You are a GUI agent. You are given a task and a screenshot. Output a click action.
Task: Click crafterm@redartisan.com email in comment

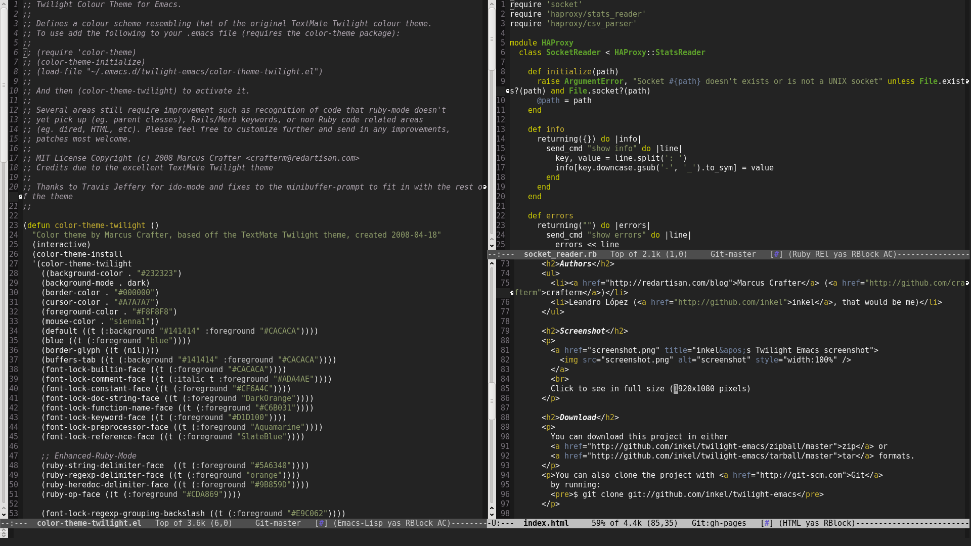[302, 158]
